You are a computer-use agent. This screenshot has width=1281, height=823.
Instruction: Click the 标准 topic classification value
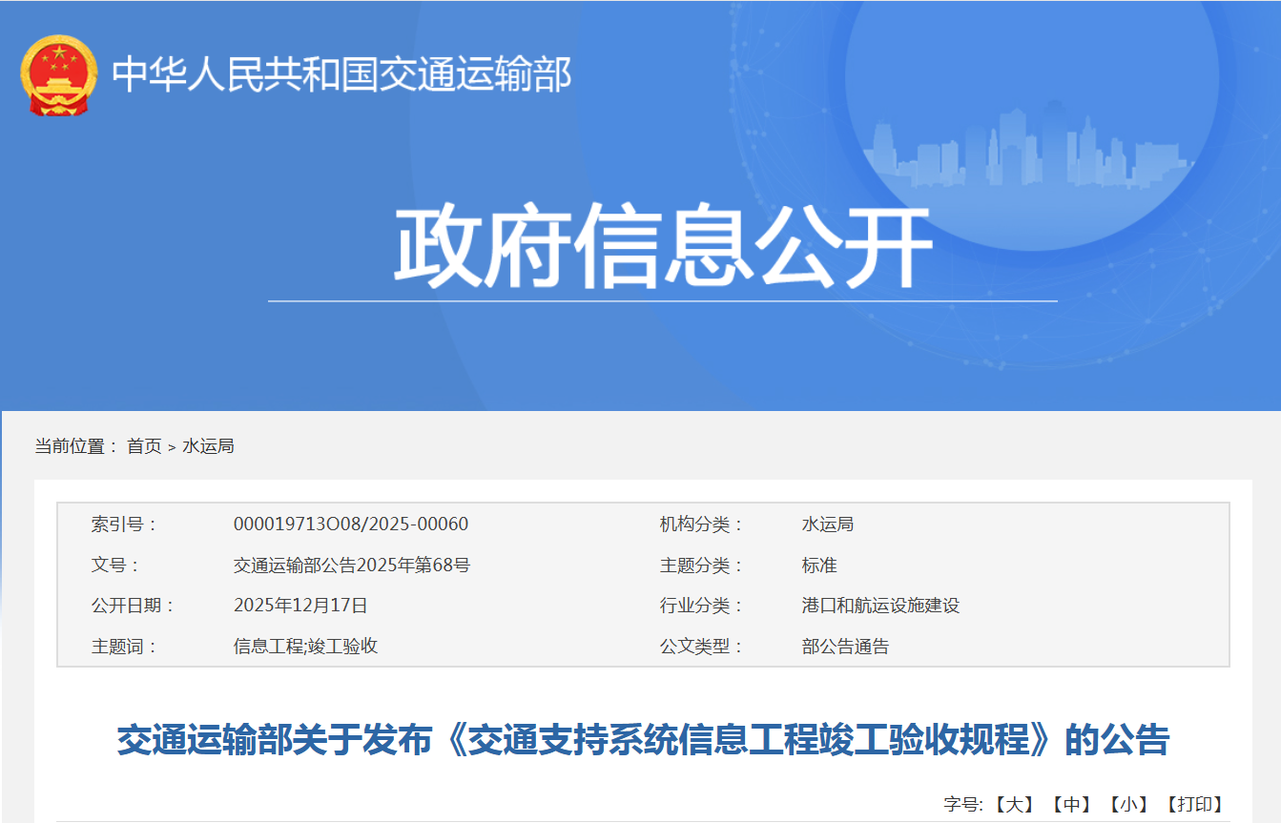click(x=818, y=566)
